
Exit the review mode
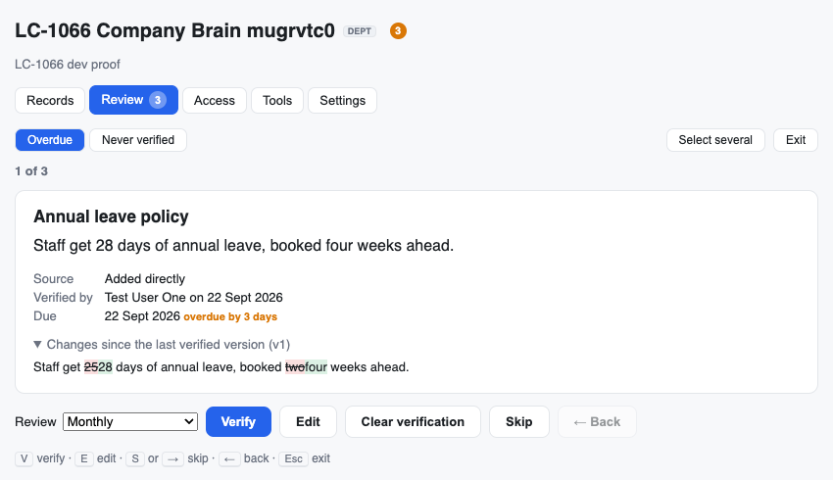click(x=796, y=140)
